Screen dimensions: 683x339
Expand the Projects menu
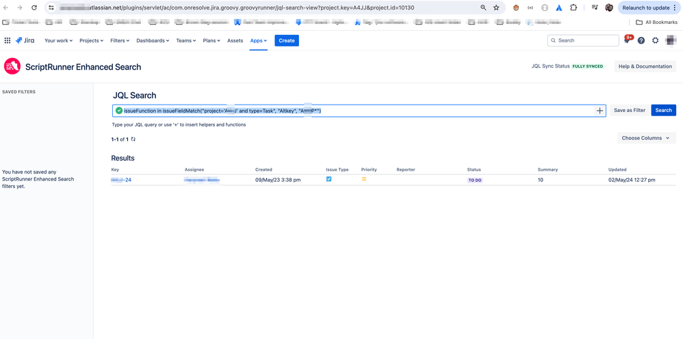92,40
